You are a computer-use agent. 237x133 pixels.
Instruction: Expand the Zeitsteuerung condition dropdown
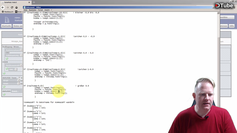[21, 55]
